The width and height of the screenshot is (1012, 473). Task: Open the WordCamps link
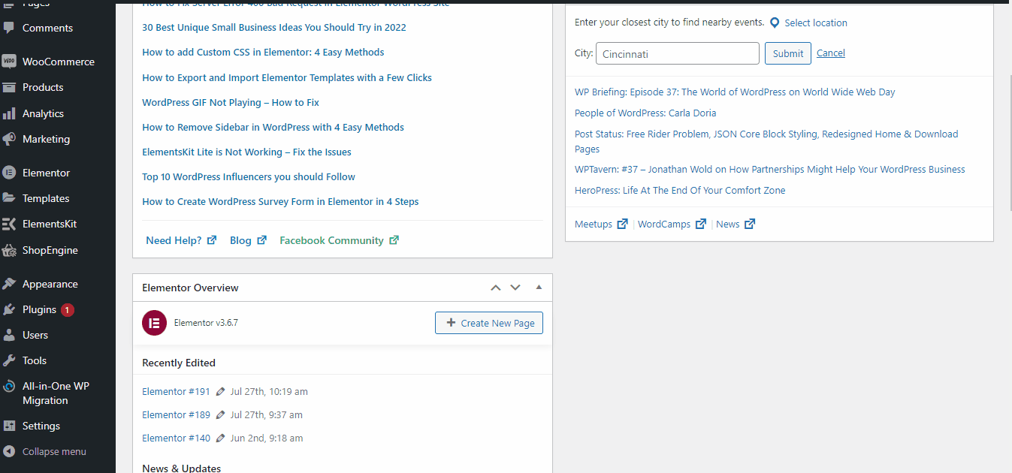664,224
